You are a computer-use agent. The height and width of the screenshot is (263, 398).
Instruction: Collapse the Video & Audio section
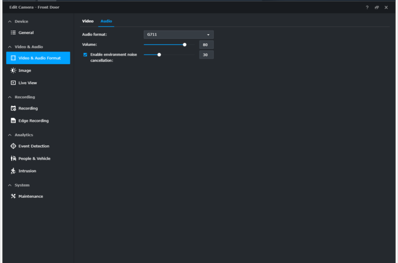(x=10, y=47)
